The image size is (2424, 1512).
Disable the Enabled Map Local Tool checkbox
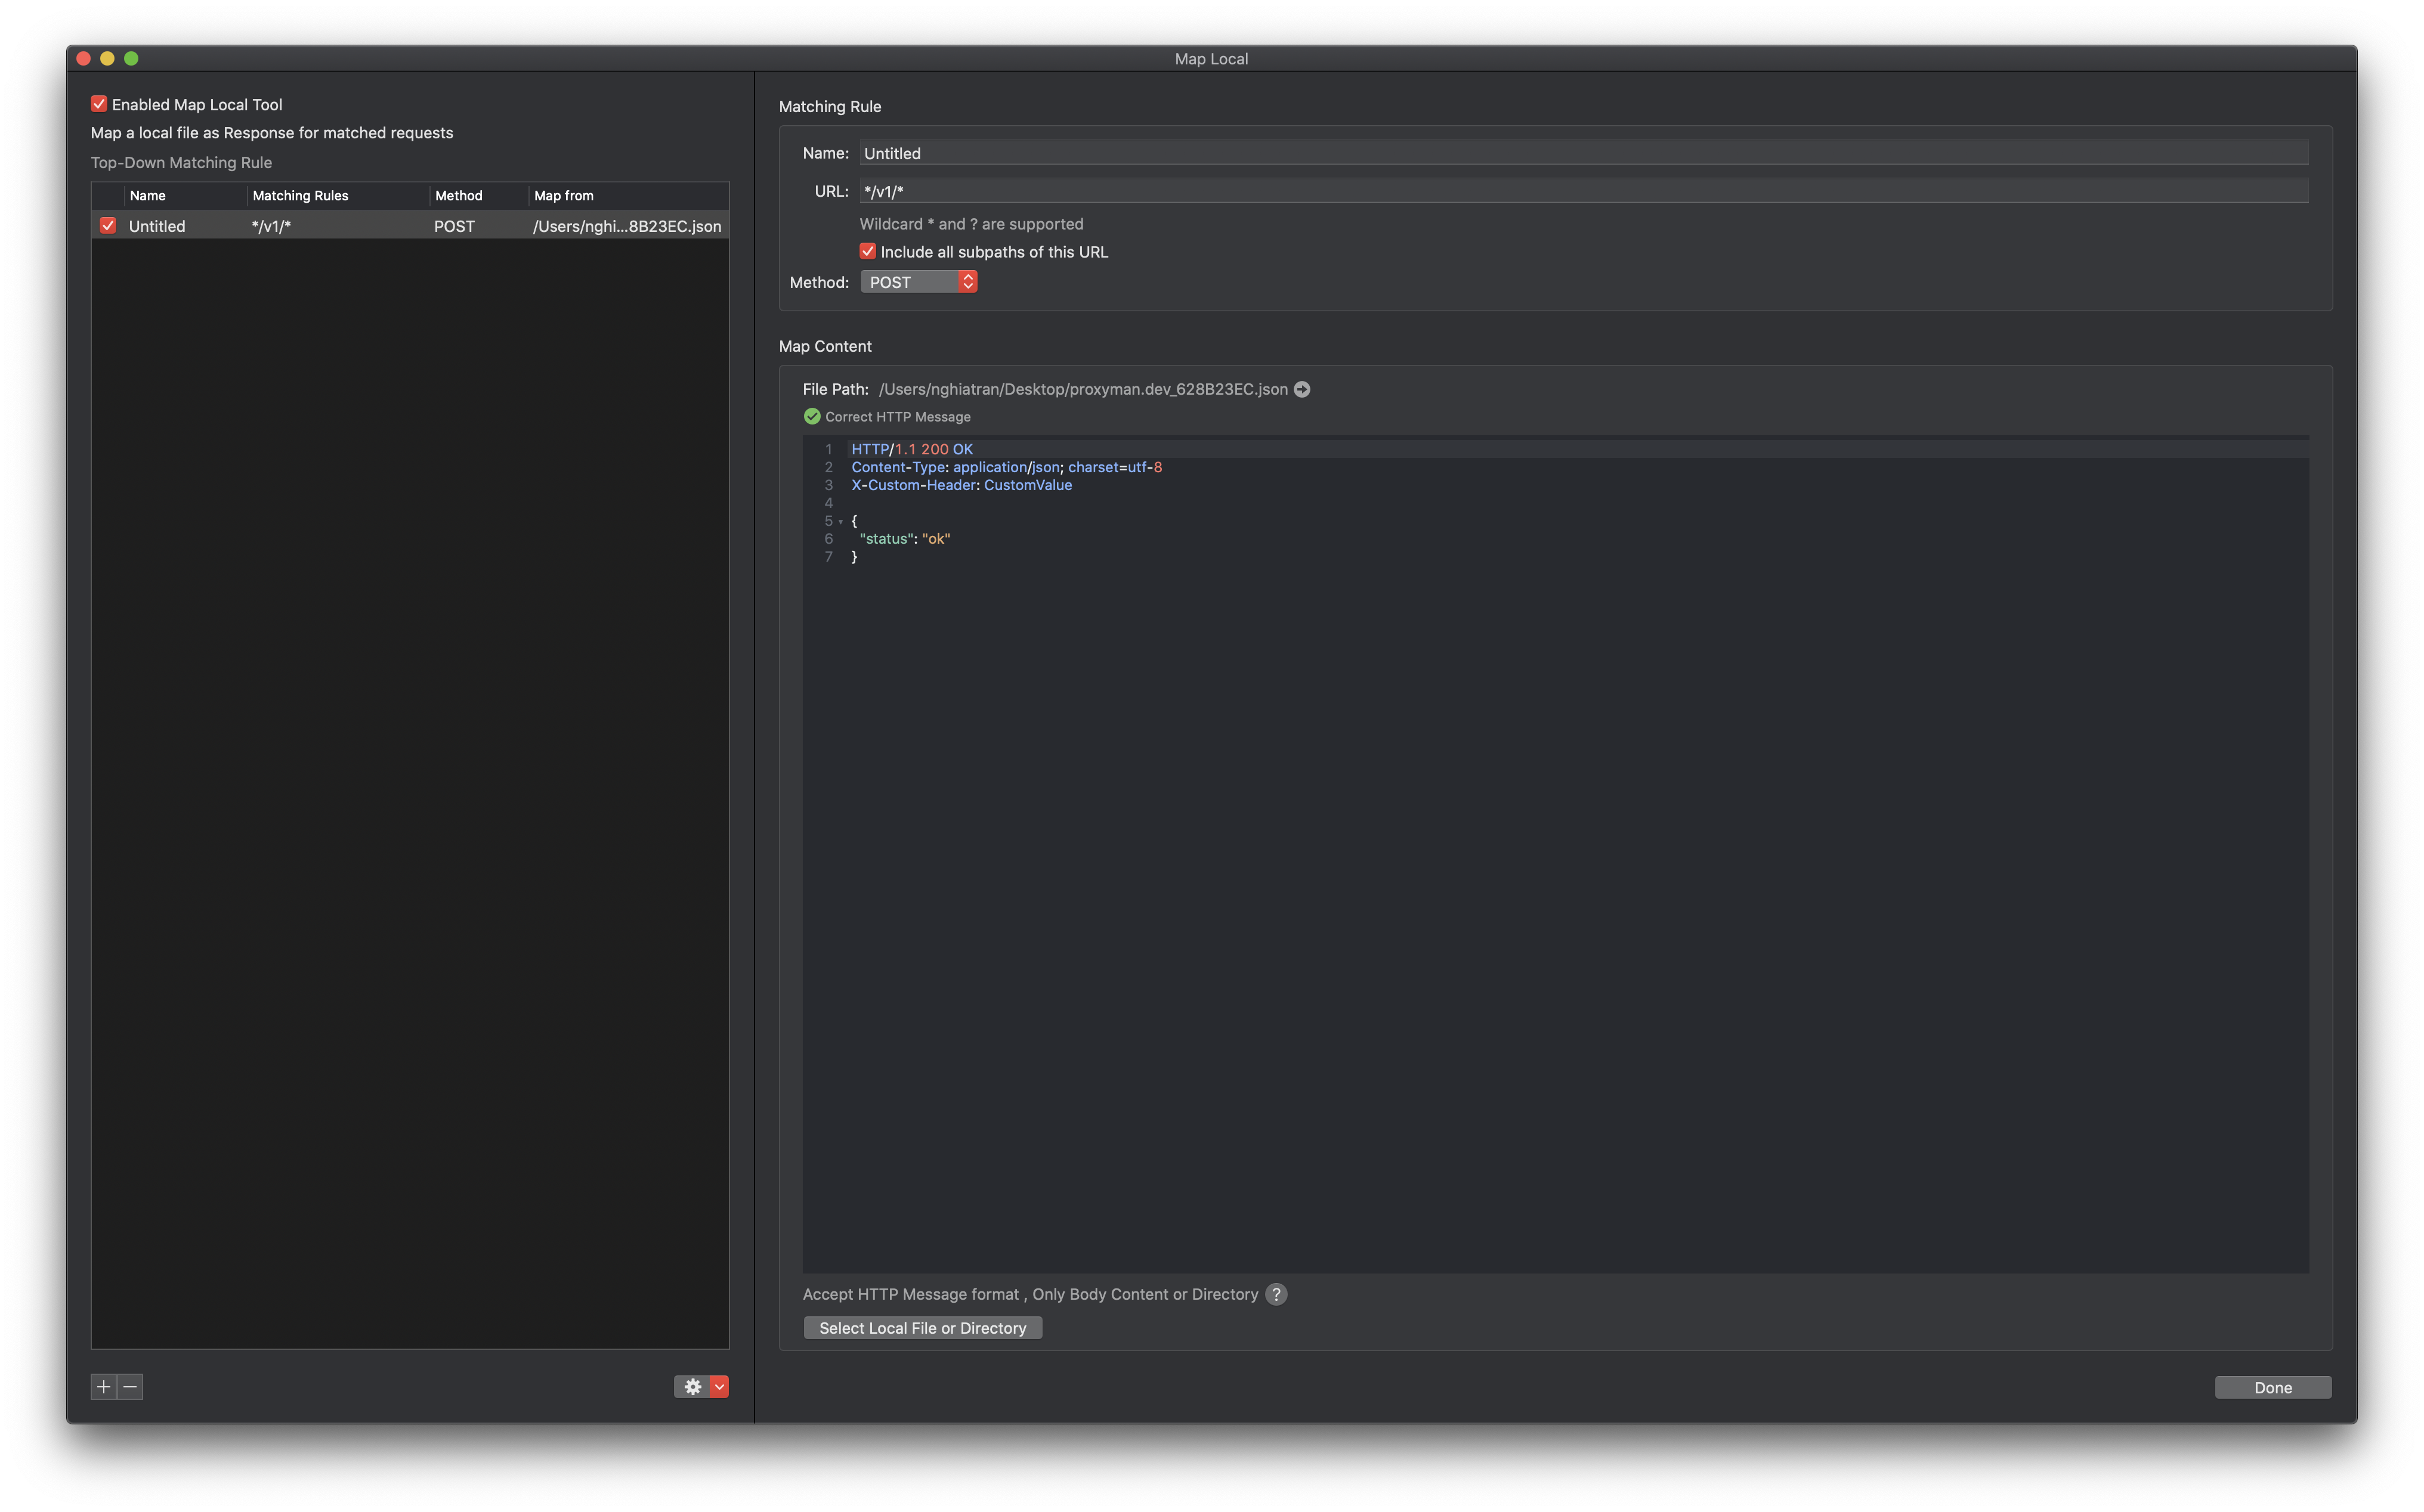(99, 104)
